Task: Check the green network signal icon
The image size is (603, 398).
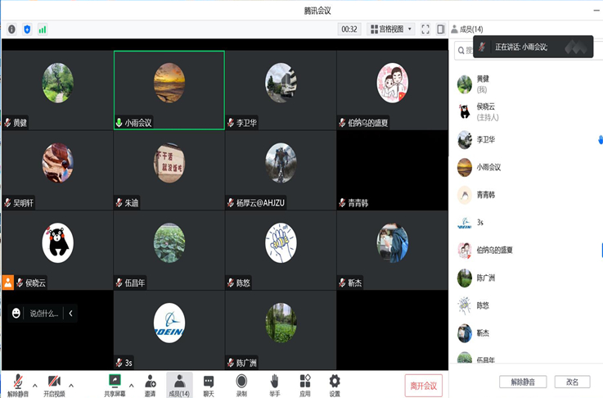Action: pos(43,29)
